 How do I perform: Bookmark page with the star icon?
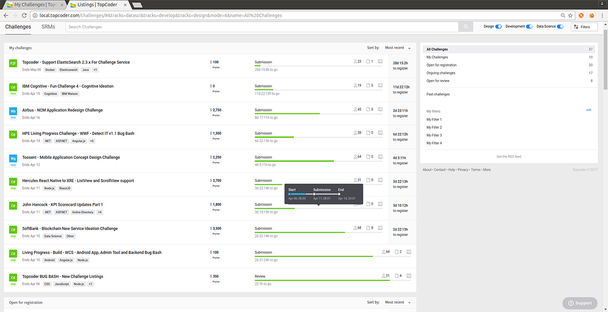pyautogui.click(x=570, y=15)
